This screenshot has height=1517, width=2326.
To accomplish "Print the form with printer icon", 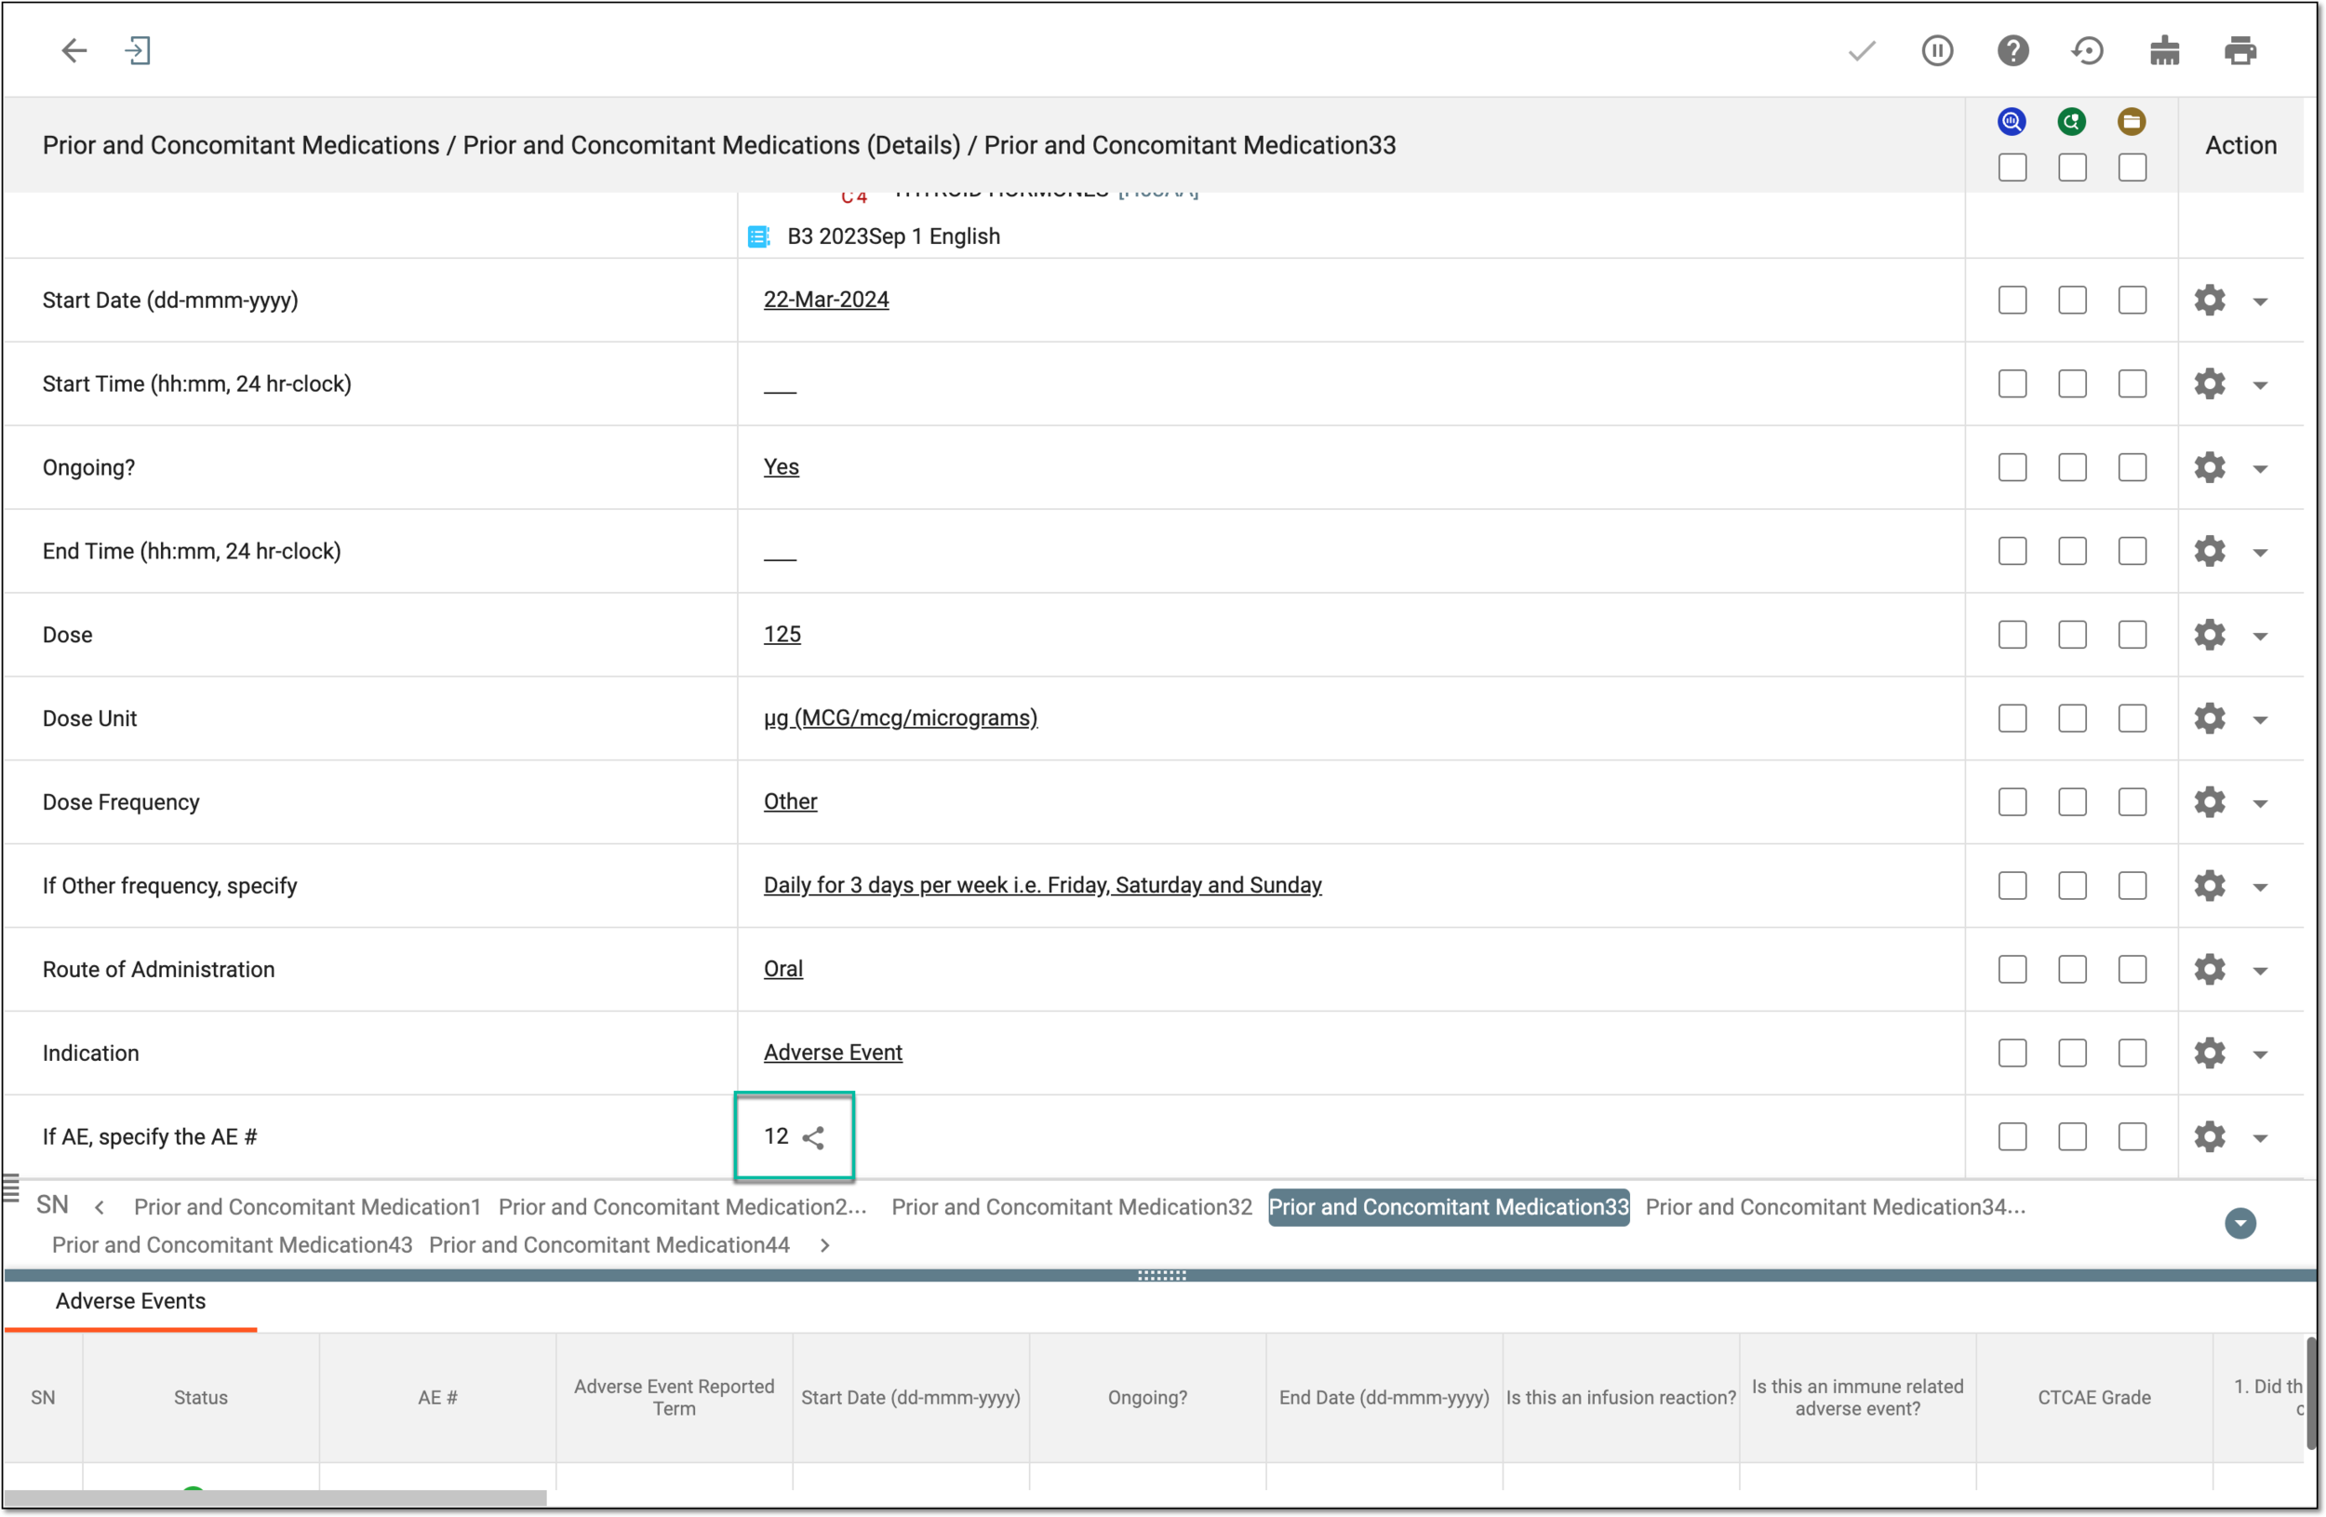I will point(2240,50).
